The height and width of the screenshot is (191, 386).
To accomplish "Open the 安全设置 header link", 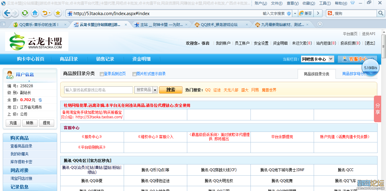I will pos(261,43).
